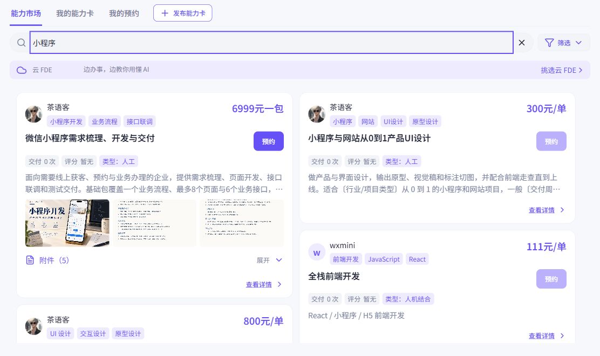Viewport: 600px width, 356px height.
Task: Click the funnel filter icon
Action: [549, 43]
